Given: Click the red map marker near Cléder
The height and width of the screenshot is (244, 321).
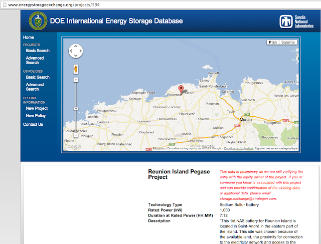Looking at the screenshot, I should point(181,90).
